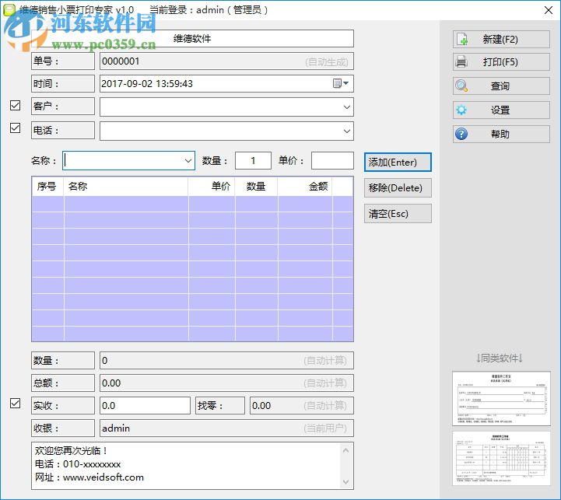Click the 收银 field showing admin

coord(226,428)
